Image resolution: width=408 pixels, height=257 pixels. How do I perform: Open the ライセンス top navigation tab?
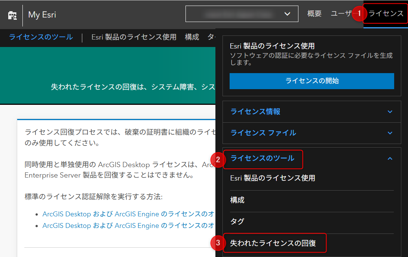[x=386, y=13]
